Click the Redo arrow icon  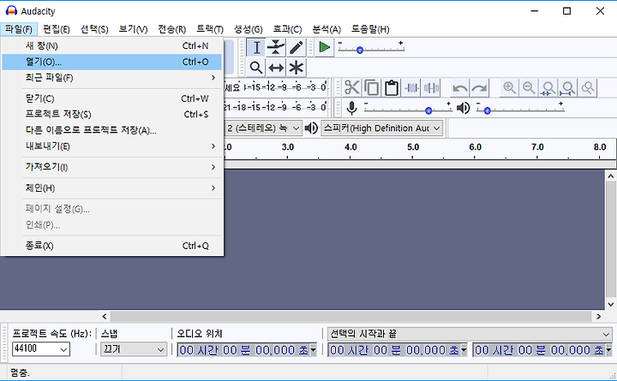click(x=479, y=87)
